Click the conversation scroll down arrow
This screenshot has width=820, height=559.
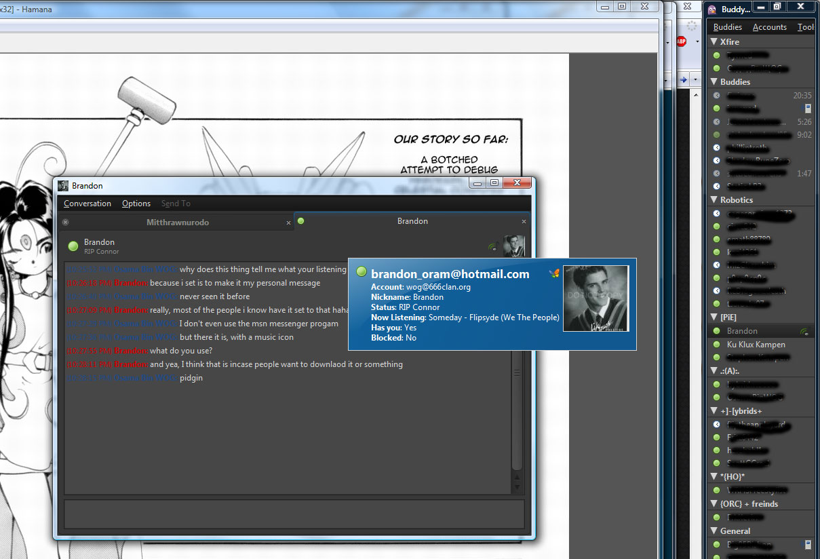pyautogui.click(x=517, y=486)
